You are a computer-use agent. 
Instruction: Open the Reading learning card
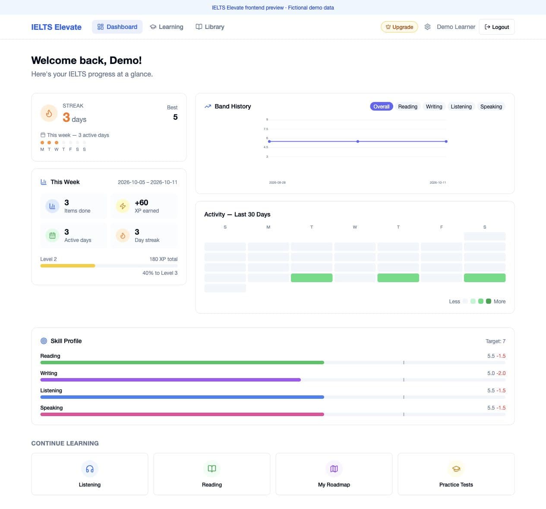pyautogui.click(x=212, y=474)
